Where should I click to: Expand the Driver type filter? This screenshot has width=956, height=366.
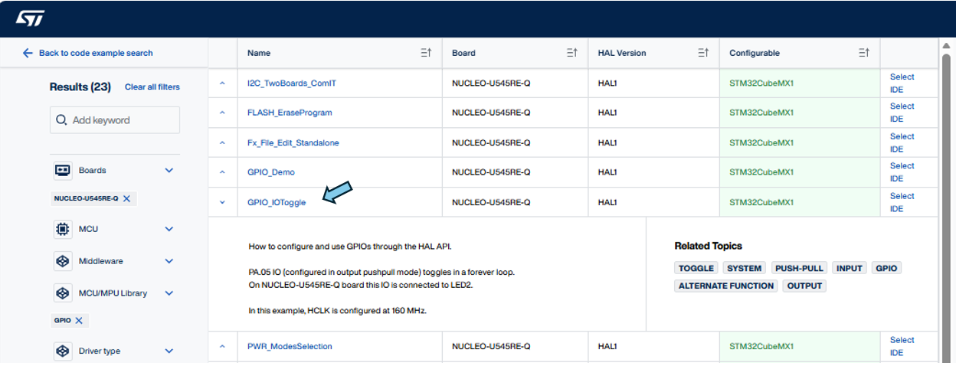coord(169,351)
